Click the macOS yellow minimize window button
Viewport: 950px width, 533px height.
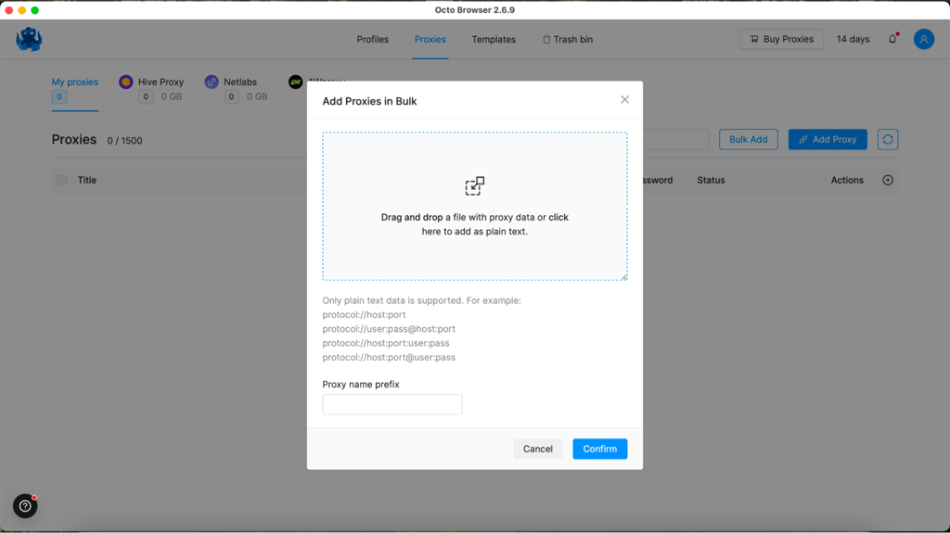[x=22, y=10]
